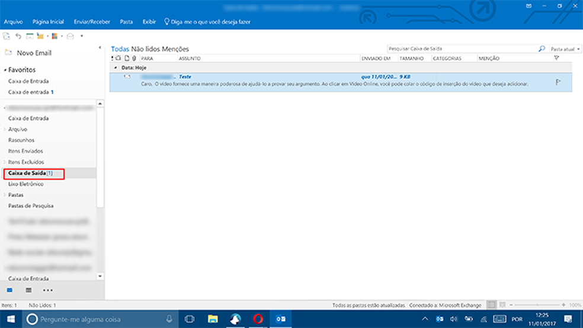Click in the Pesquisar Caixa de Saída field
The width and height of the screenshot is (583, 328).
[x=462, y=49]
